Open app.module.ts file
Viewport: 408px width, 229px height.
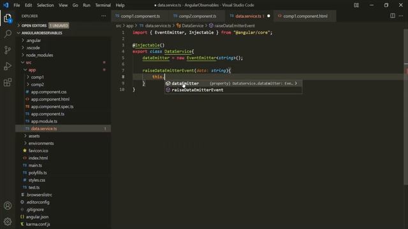44,121
